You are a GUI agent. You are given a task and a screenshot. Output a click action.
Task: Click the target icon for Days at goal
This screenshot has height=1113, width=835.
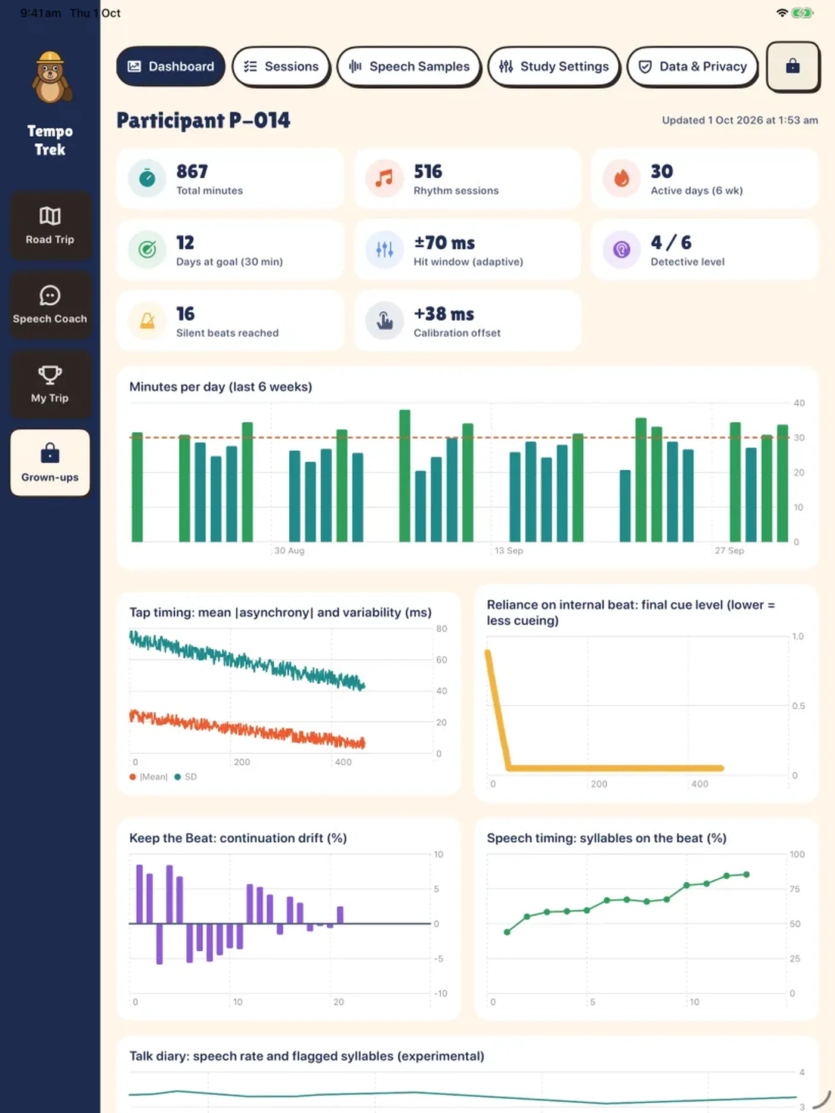point(147,249)
